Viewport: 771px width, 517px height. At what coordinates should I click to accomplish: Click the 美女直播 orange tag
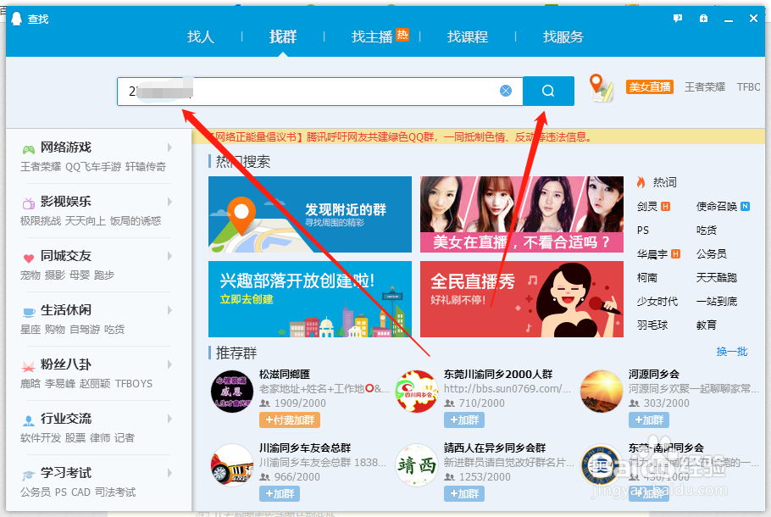coord(650,87)
